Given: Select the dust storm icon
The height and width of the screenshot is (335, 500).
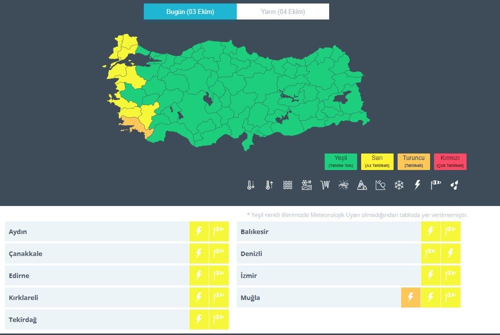Looking at the screenshot, I should pyautogui.click(x=344, y=185).
